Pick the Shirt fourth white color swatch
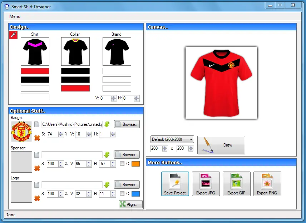Image resolution: width=306 pixels, height=223 pixels. click(x=35, y=97)
